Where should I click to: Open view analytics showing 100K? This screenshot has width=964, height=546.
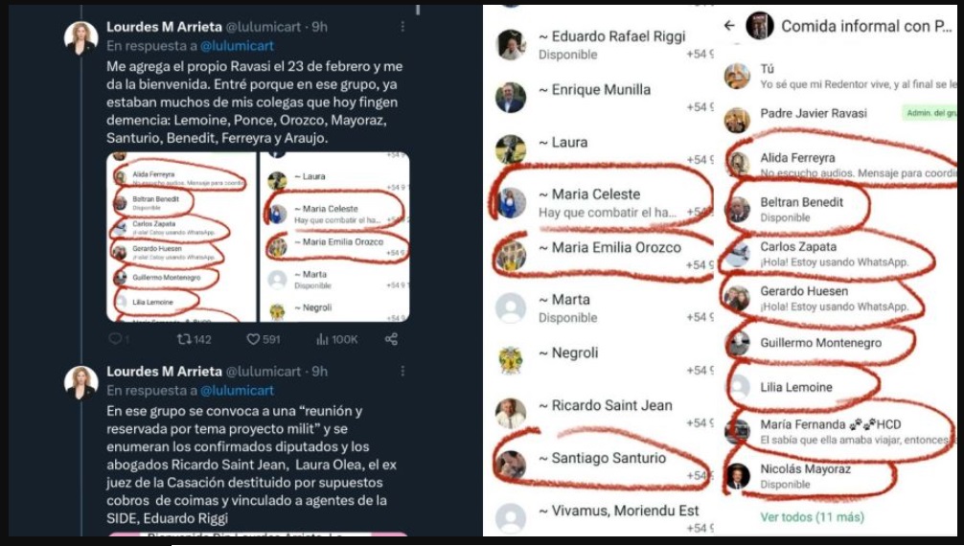click(x=323, y=338)
